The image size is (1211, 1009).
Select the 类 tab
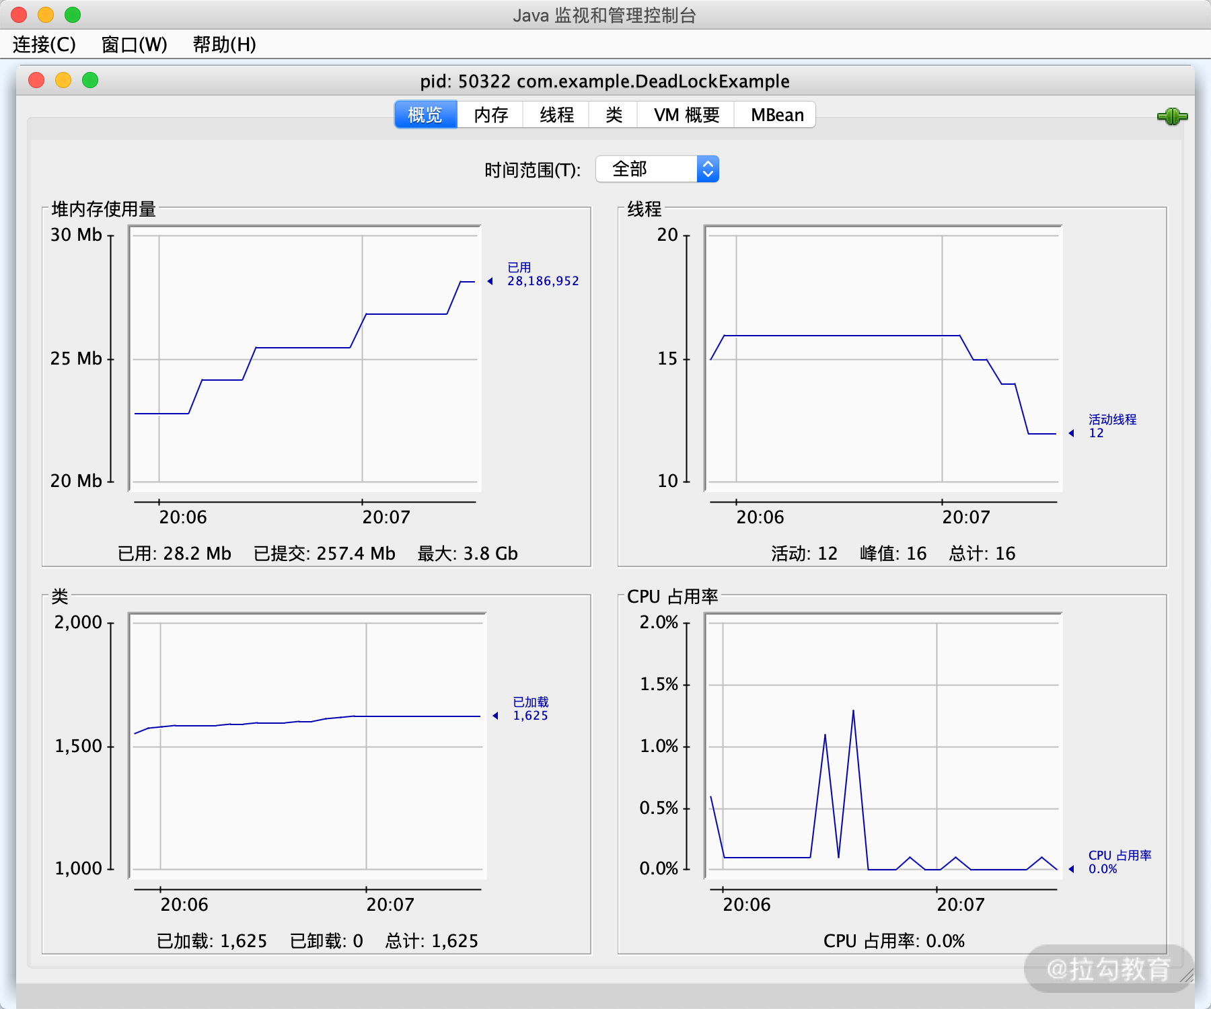[x=614, y=115]
